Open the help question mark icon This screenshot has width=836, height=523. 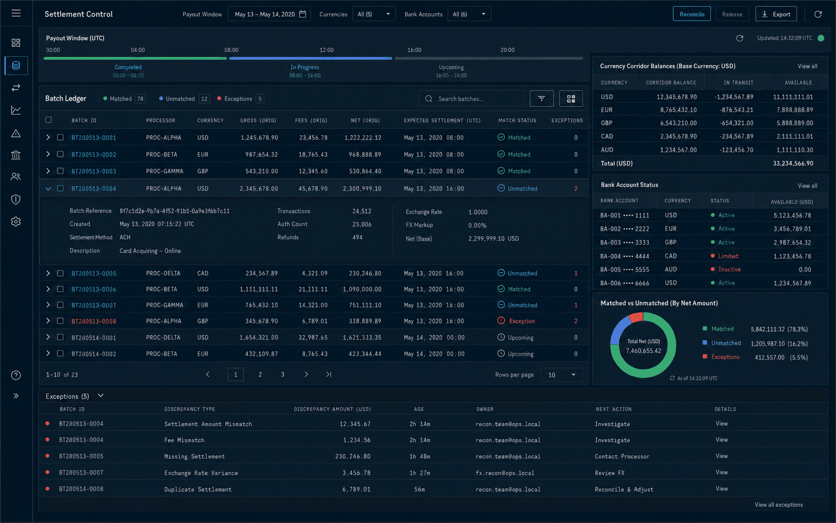coord(16,375)
